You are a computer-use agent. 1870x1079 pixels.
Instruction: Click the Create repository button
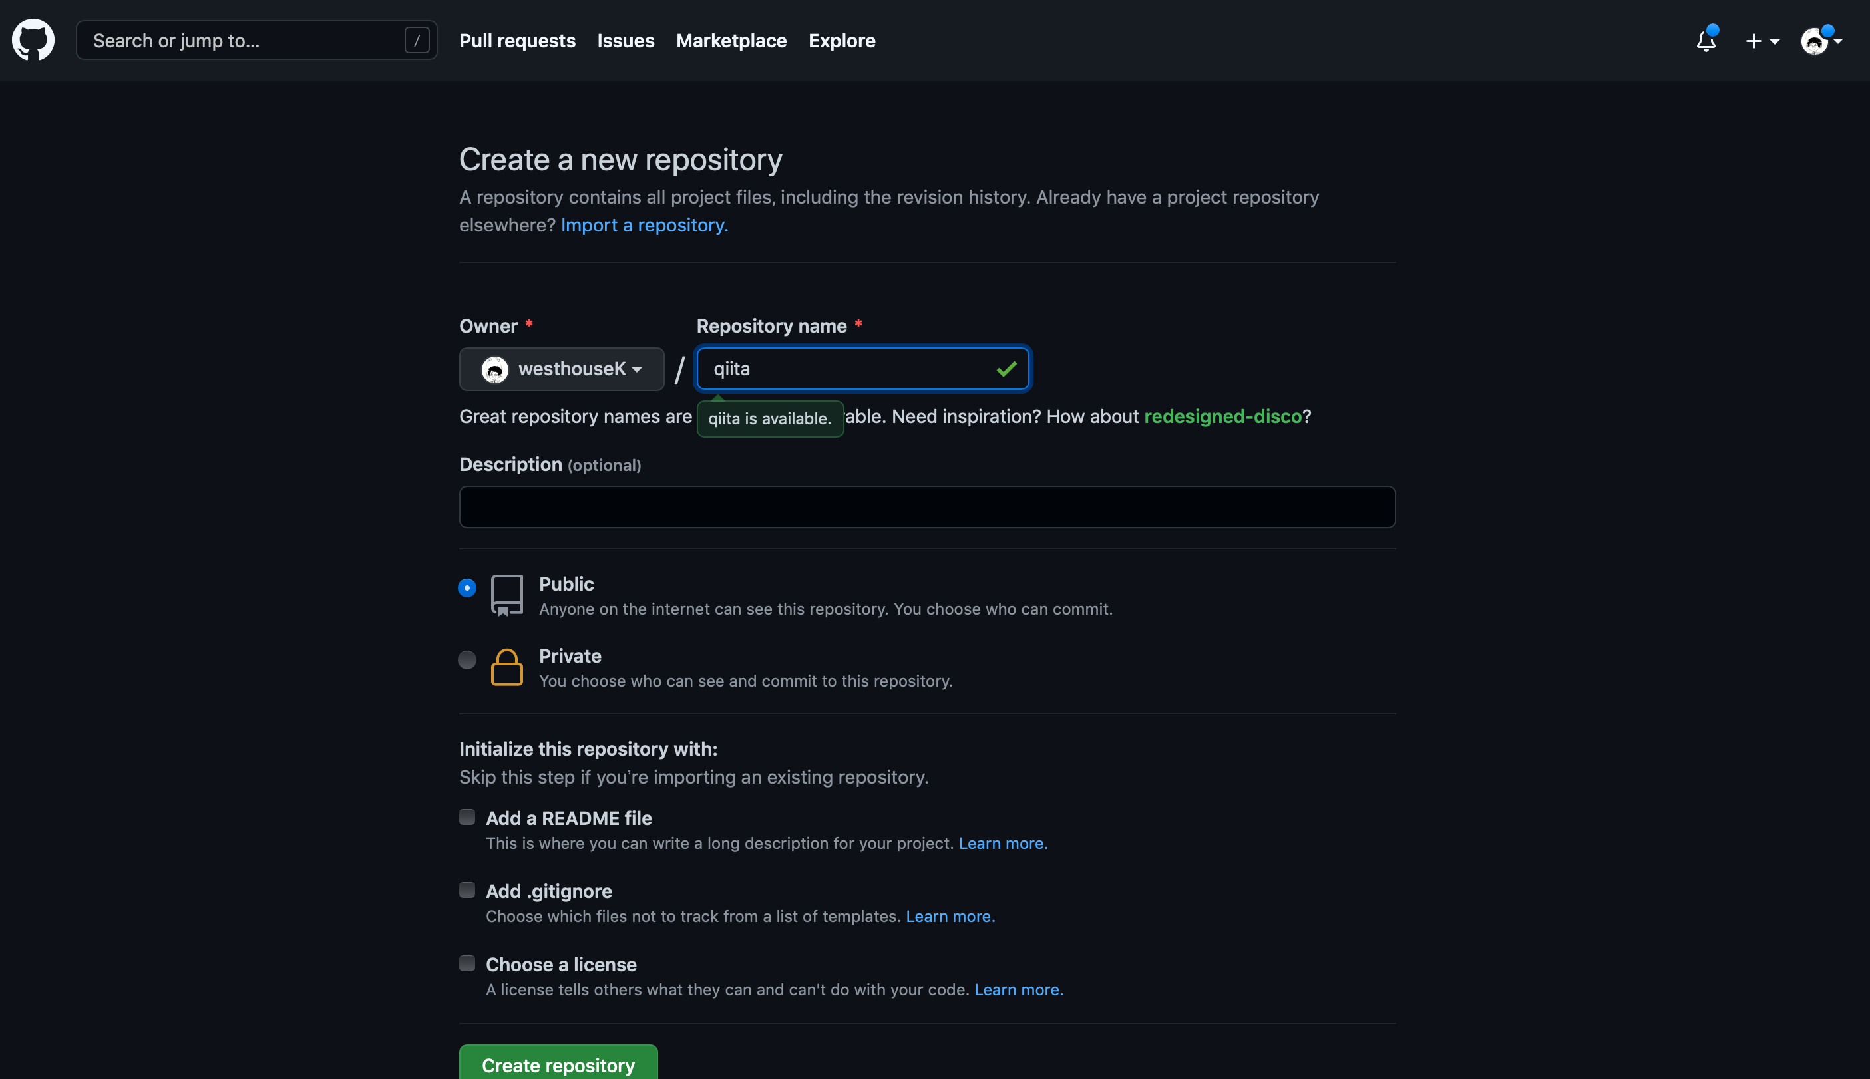[558, 1064]
